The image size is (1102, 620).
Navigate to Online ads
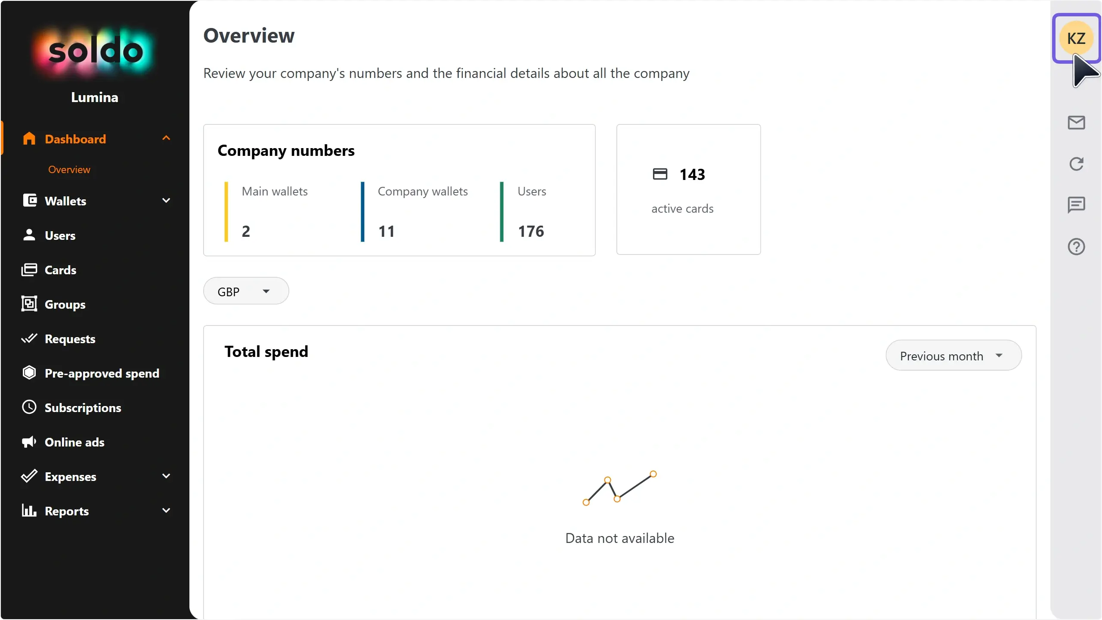(x=74, y=442)
